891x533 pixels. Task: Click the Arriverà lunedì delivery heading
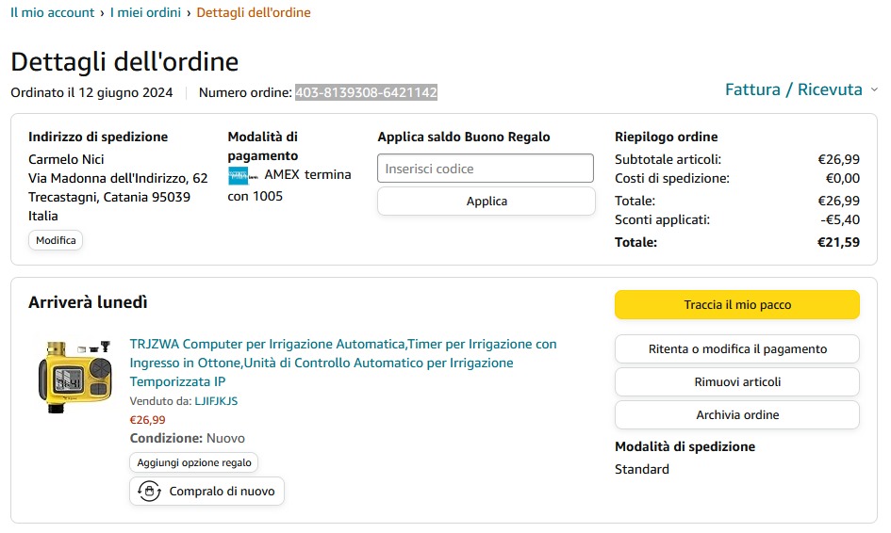point(88,302)
